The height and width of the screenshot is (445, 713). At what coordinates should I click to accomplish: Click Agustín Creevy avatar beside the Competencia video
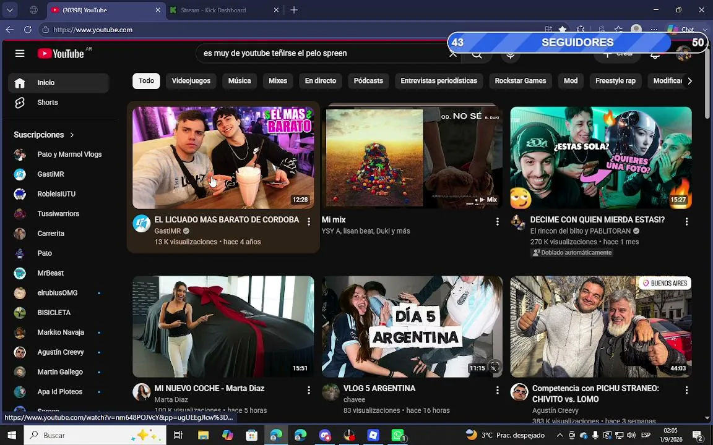click(519, 392)
